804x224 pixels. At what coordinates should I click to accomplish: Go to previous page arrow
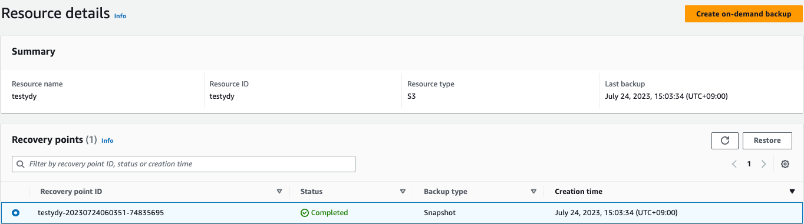pyautogui.click(x=734, y=164)
